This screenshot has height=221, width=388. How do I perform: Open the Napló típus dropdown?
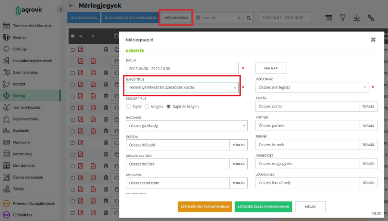(x=182, y=88)
